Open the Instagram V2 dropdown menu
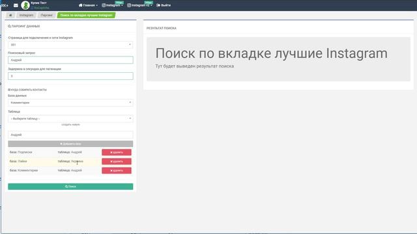The width and height of the screenshot is (417, 234). tap(139, 5)
